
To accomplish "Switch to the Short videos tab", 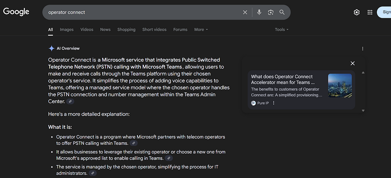I will tap(154, 29).
